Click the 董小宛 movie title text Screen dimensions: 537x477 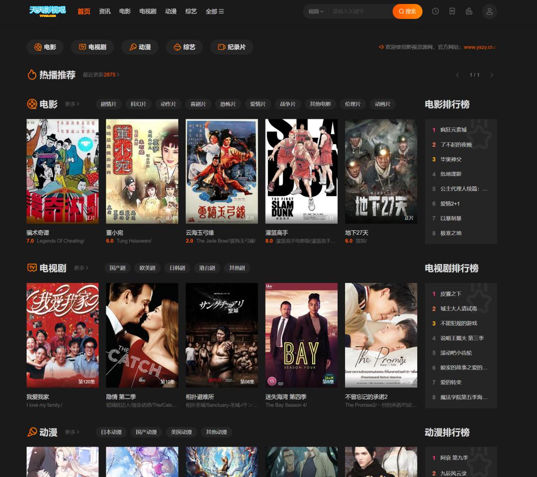point(114,233)
